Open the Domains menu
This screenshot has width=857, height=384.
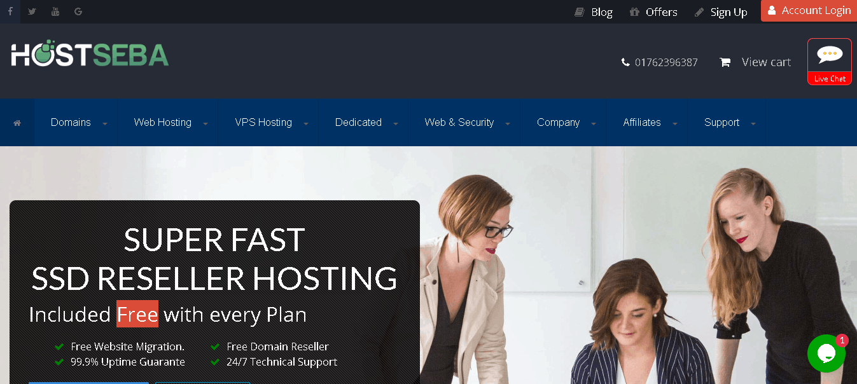tap(71, 123)
